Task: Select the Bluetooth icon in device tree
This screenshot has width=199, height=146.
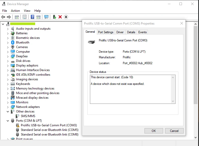Action: (13, 42)
